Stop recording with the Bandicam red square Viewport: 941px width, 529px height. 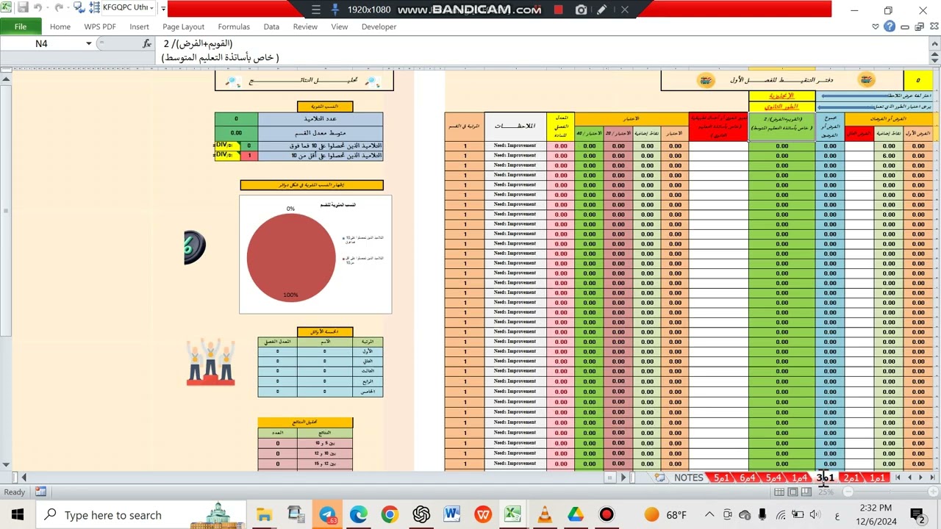558,10
